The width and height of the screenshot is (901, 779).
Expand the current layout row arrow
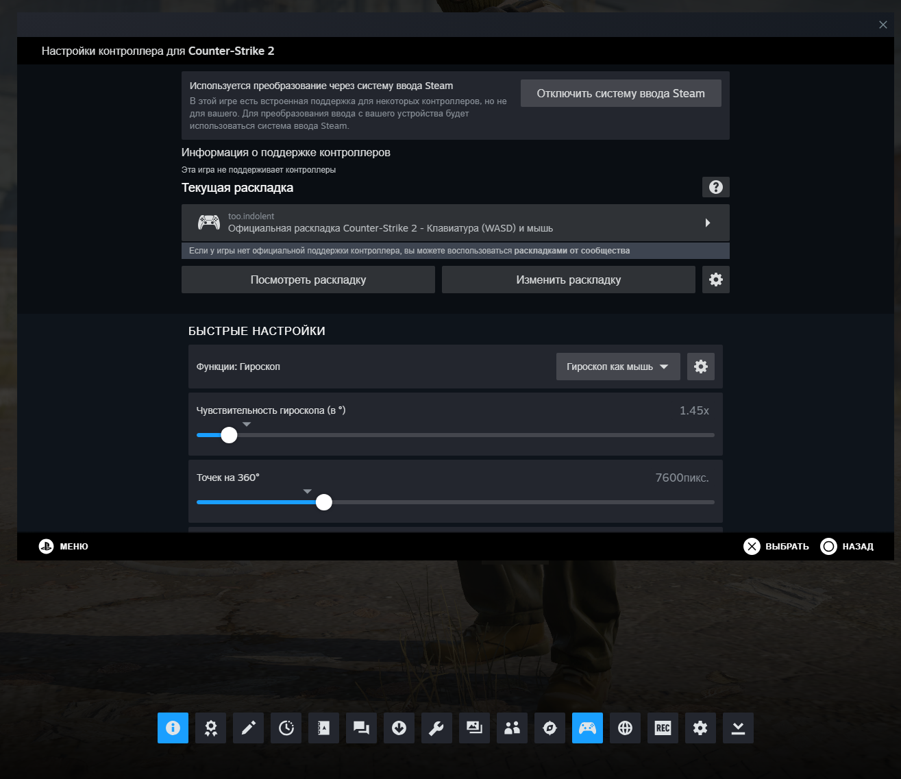(708, 223)
